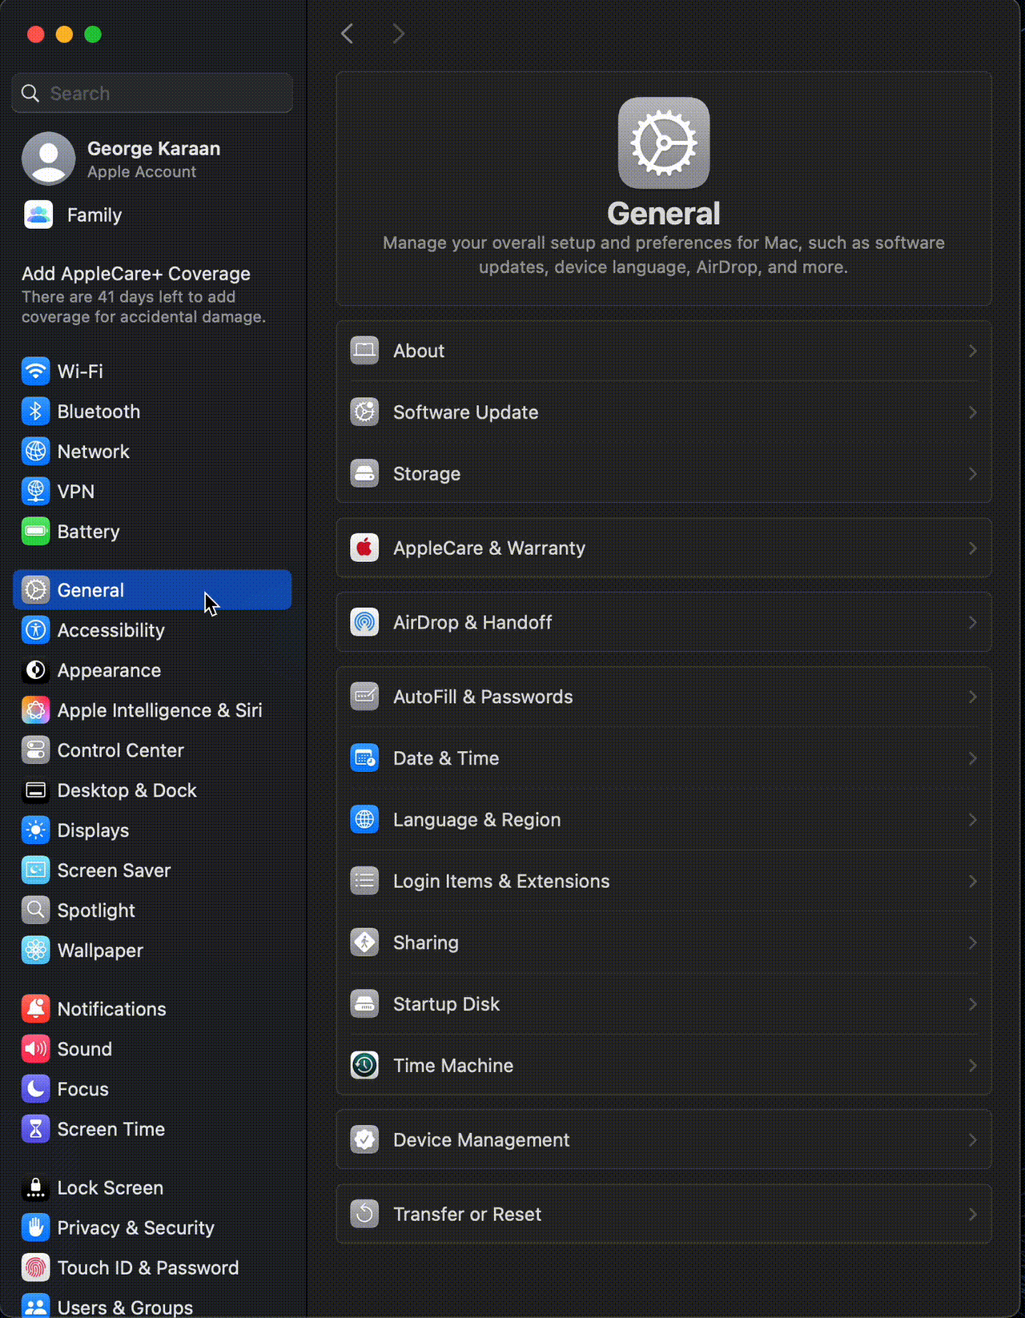Click the Notifications bell icon
This screenshot has width=1025, height=1318.
tap(35, 1009)
